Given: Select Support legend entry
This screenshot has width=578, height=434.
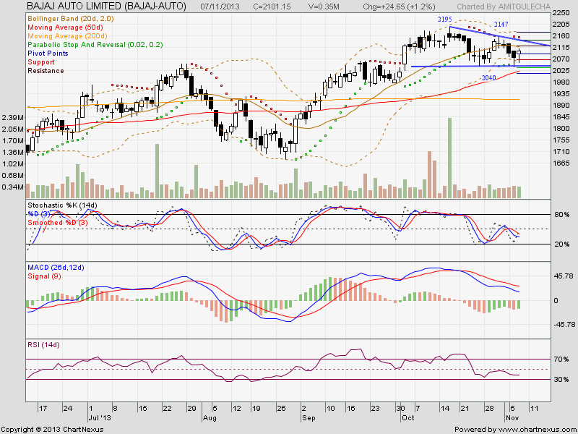Looking at the screenshot, I should click(x=41, y=62).
